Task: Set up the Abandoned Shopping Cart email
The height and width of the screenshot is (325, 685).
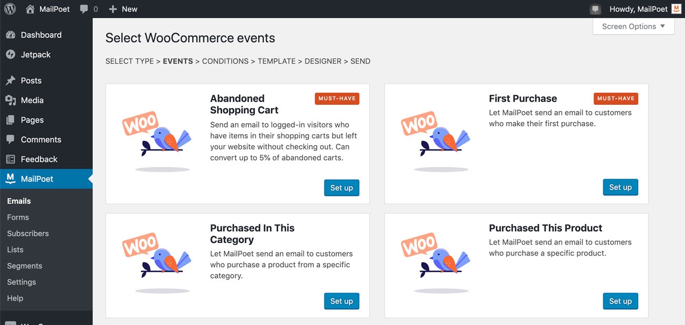Action: [341, 188]
